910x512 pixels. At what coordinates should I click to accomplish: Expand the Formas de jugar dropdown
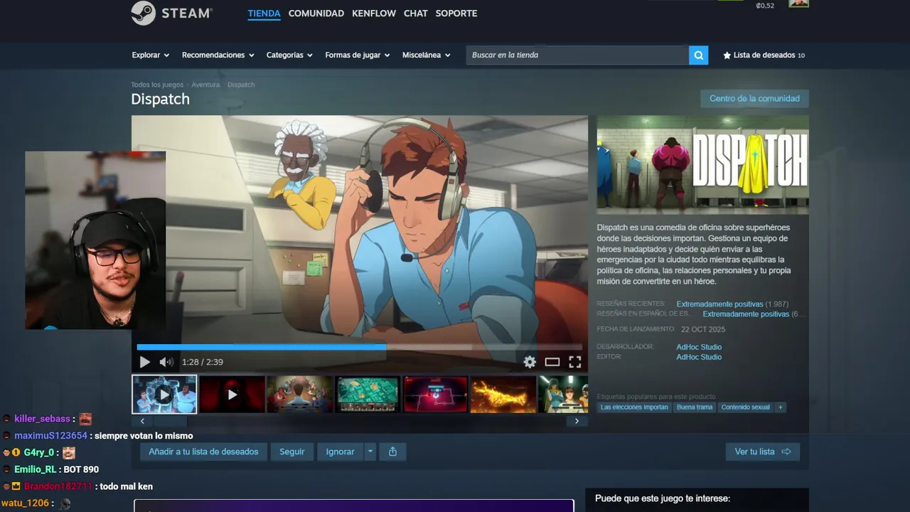[x=358, y=55]
